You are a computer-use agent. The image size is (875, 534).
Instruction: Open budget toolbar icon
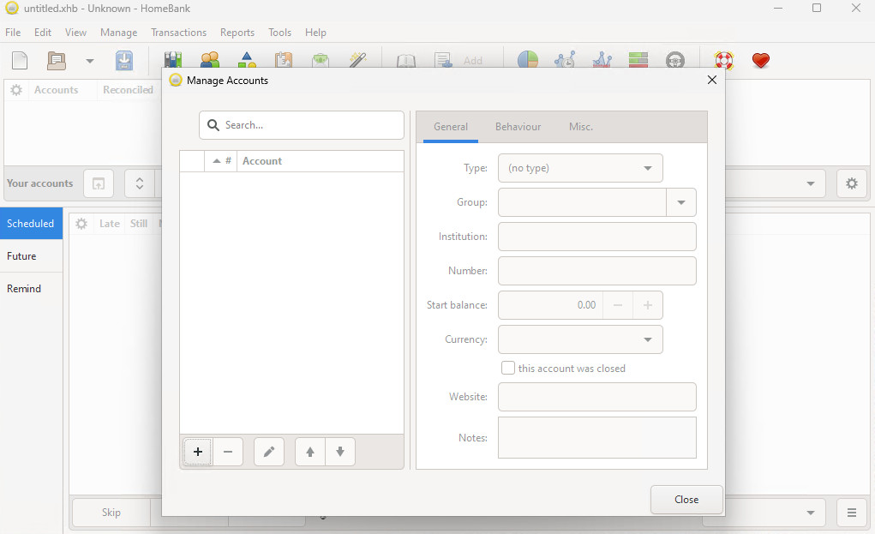(x=321, y=60)
